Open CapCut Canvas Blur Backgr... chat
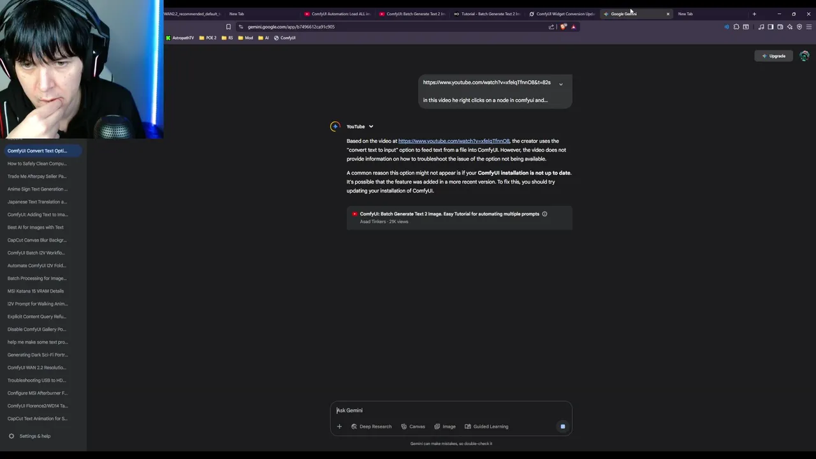The image size is (816, 459). tap(37, 240)
